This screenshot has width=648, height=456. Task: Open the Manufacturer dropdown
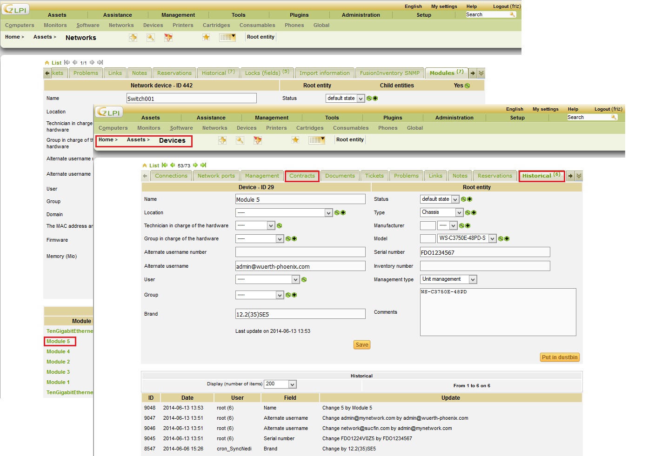(448, 225)
